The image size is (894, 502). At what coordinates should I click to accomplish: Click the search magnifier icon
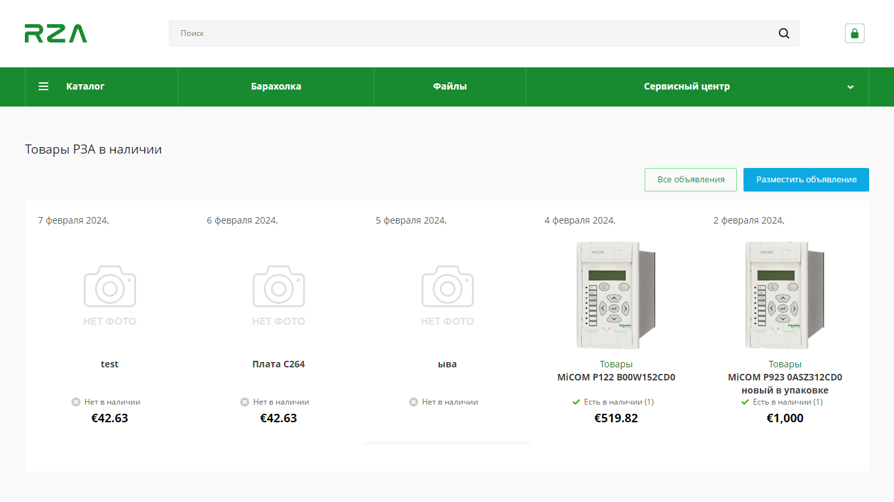click(784, 33)
